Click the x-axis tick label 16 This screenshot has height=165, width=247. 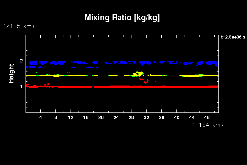(86, 118)
